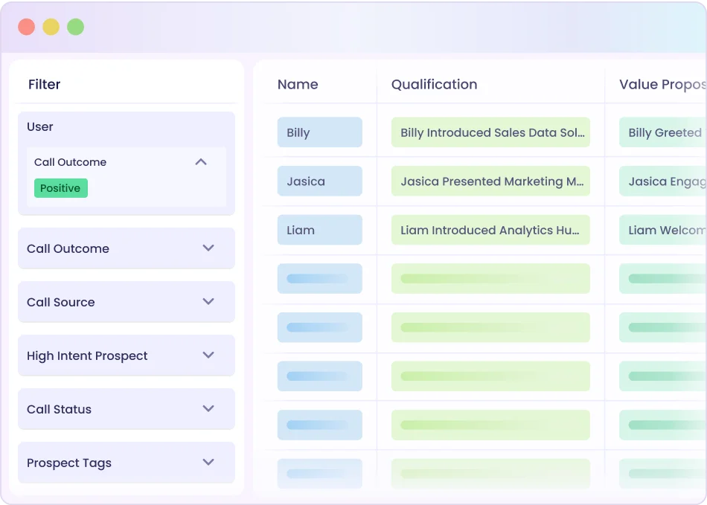Open Jasica Presented Marketing qualification cell
This screenshot has width=707, height=505.
[x=490, y=181]
